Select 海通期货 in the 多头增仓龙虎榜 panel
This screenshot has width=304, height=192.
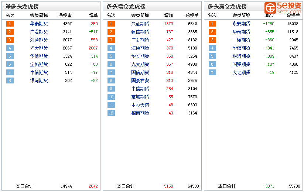(x=140, y=48)
